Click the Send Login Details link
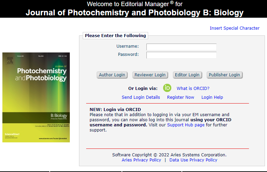267x172 pixels. point(141,97)
